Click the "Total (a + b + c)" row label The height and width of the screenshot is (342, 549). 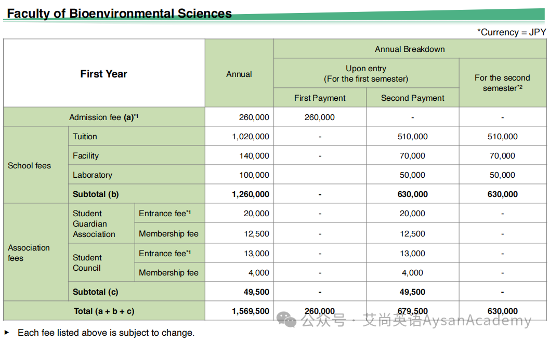[x=104, y=311]
